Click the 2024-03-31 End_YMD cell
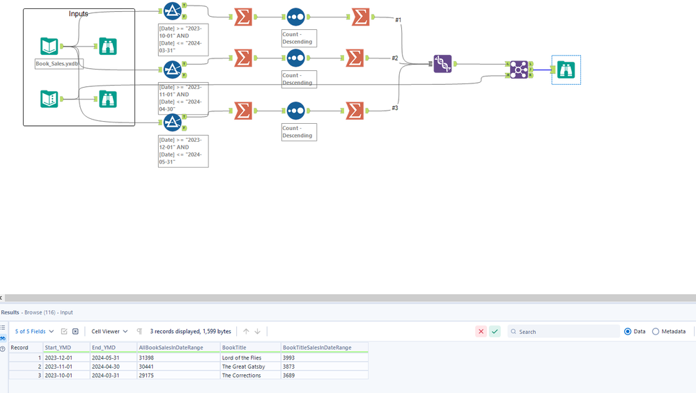Viewport: 696px width, 393px height. click(114, 376)
